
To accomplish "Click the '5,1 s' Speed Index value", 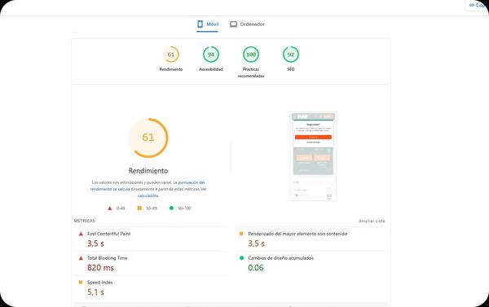I will point(95,292).
